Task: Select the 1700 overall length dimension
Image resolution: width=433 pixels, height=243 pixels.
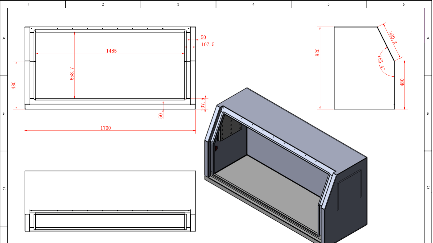Action: coord(105,128)
